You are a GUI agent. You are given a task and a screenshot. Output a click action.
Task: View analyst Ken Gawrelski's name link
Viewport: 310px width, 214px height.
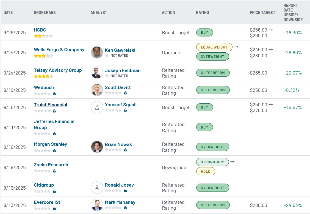click(x=120, y=50)
